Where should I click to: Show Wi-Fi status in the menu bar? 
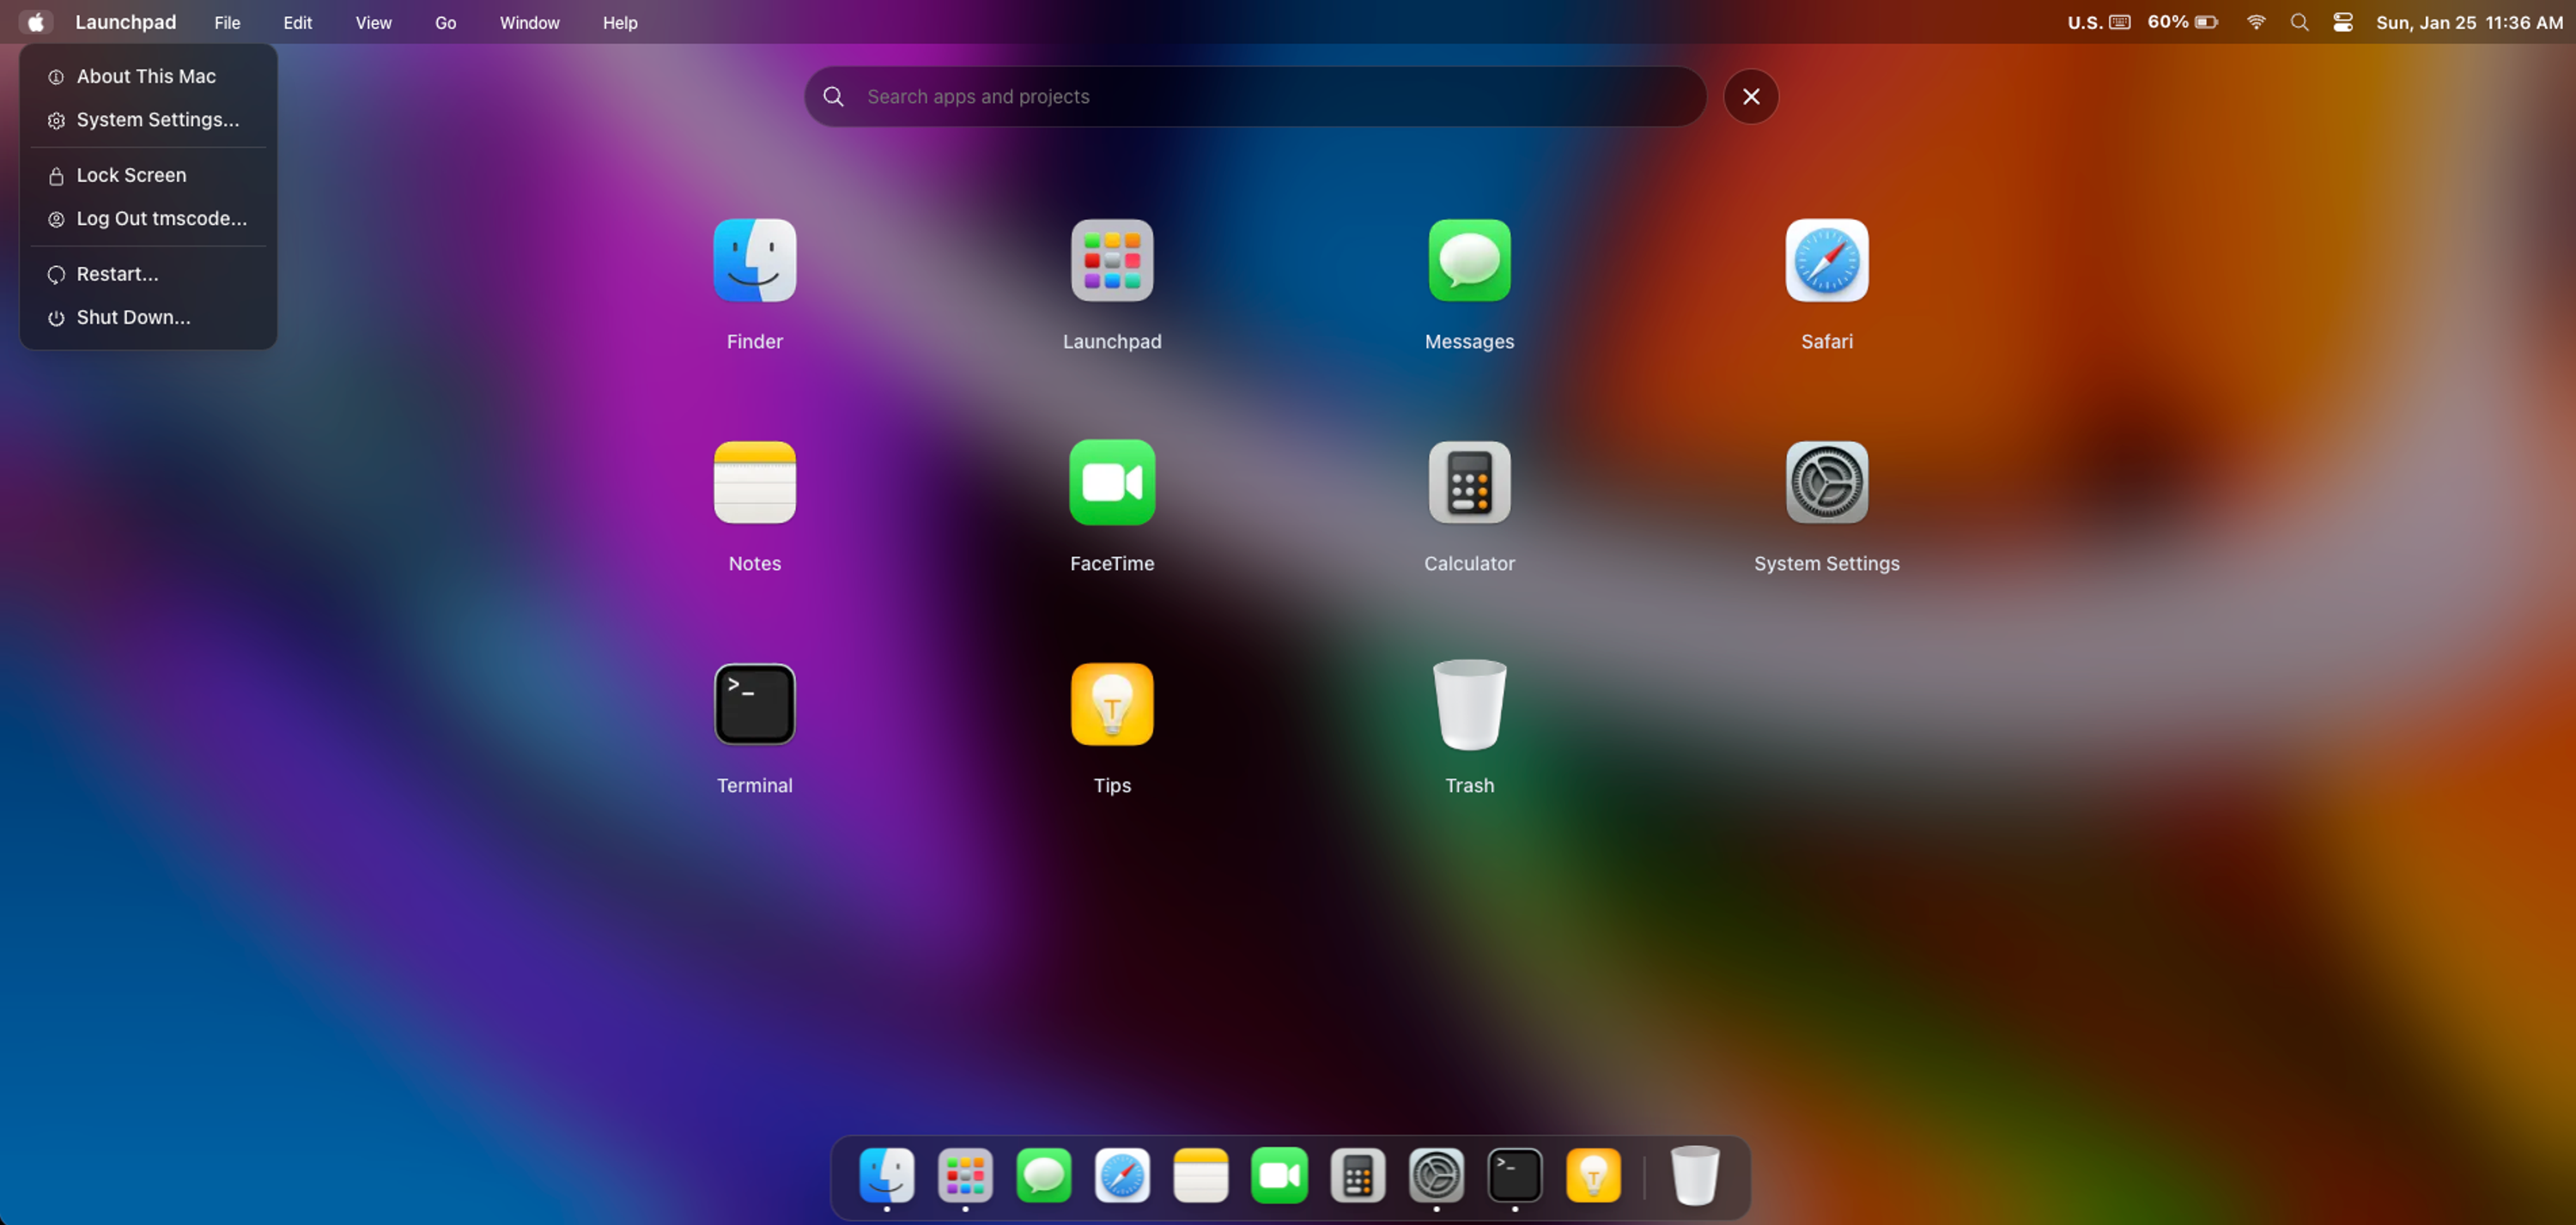click(2255, 22)
